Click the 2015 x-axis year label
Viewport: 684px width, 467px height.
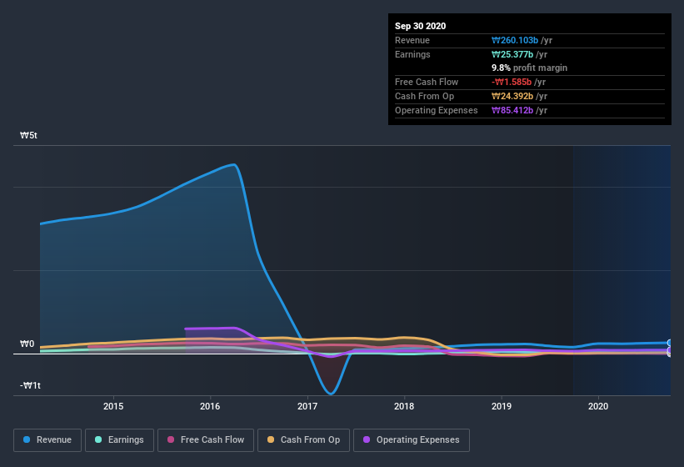tap(113, 406)
